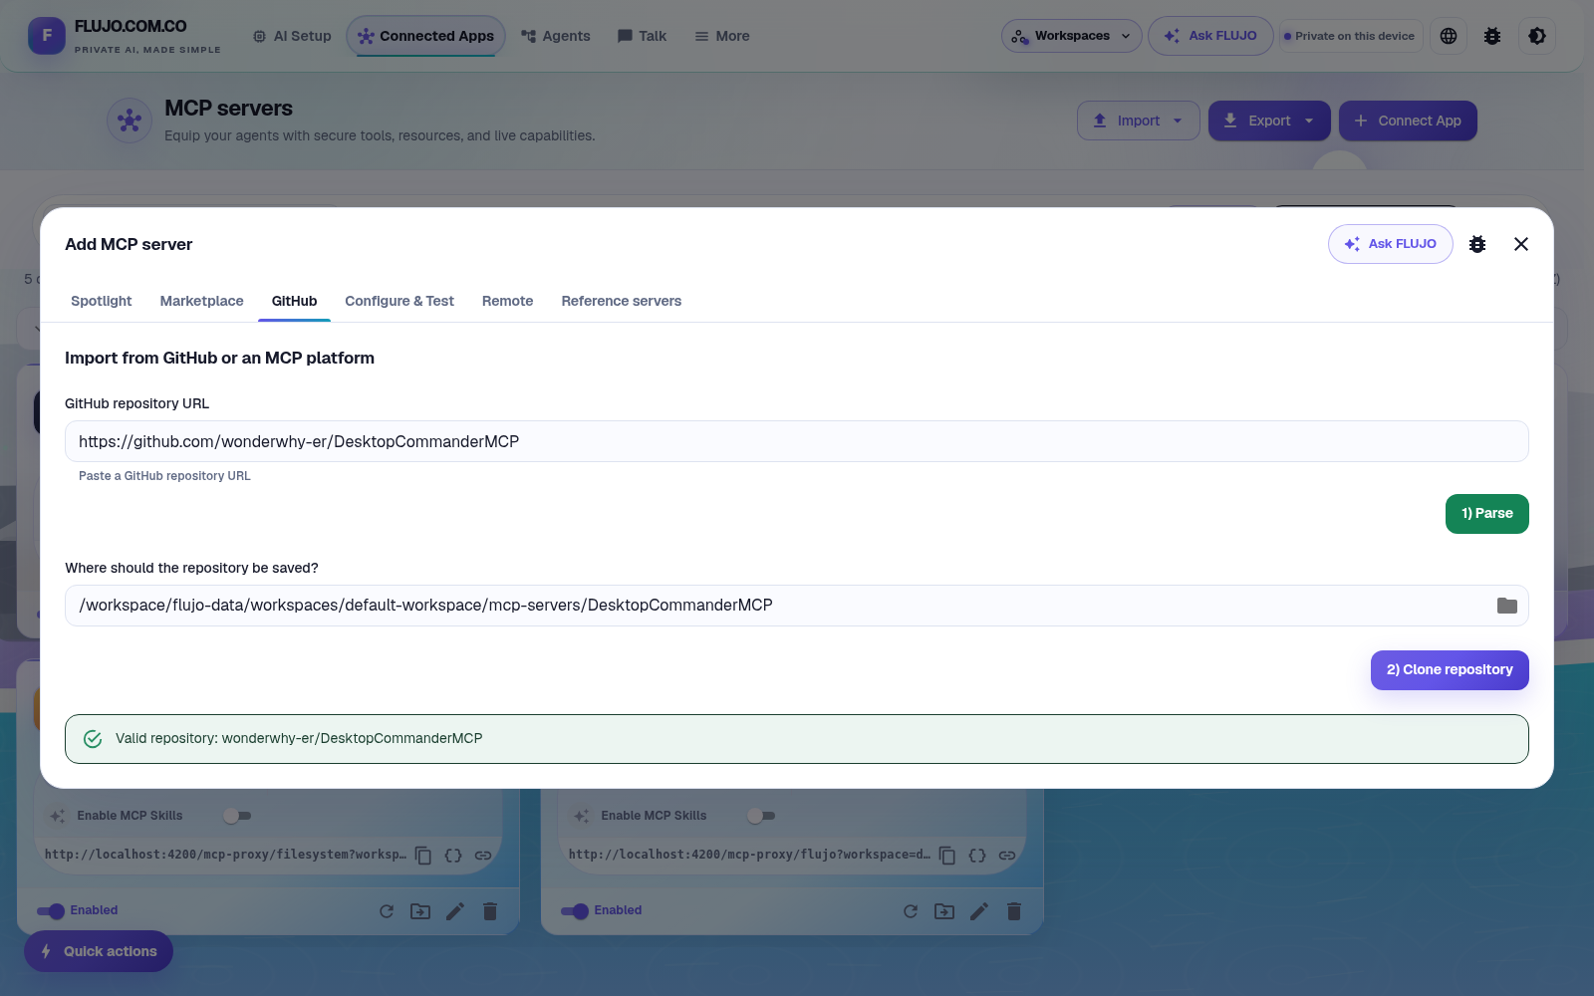Edit the filesystem server with pencil icon
Image resolution: width=1594 pixels, height=996 pixels.
tap(455, 911)
